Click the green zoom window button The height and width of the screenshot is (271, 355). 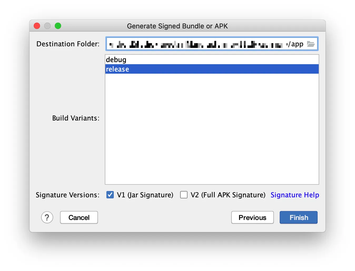(58, 26)
